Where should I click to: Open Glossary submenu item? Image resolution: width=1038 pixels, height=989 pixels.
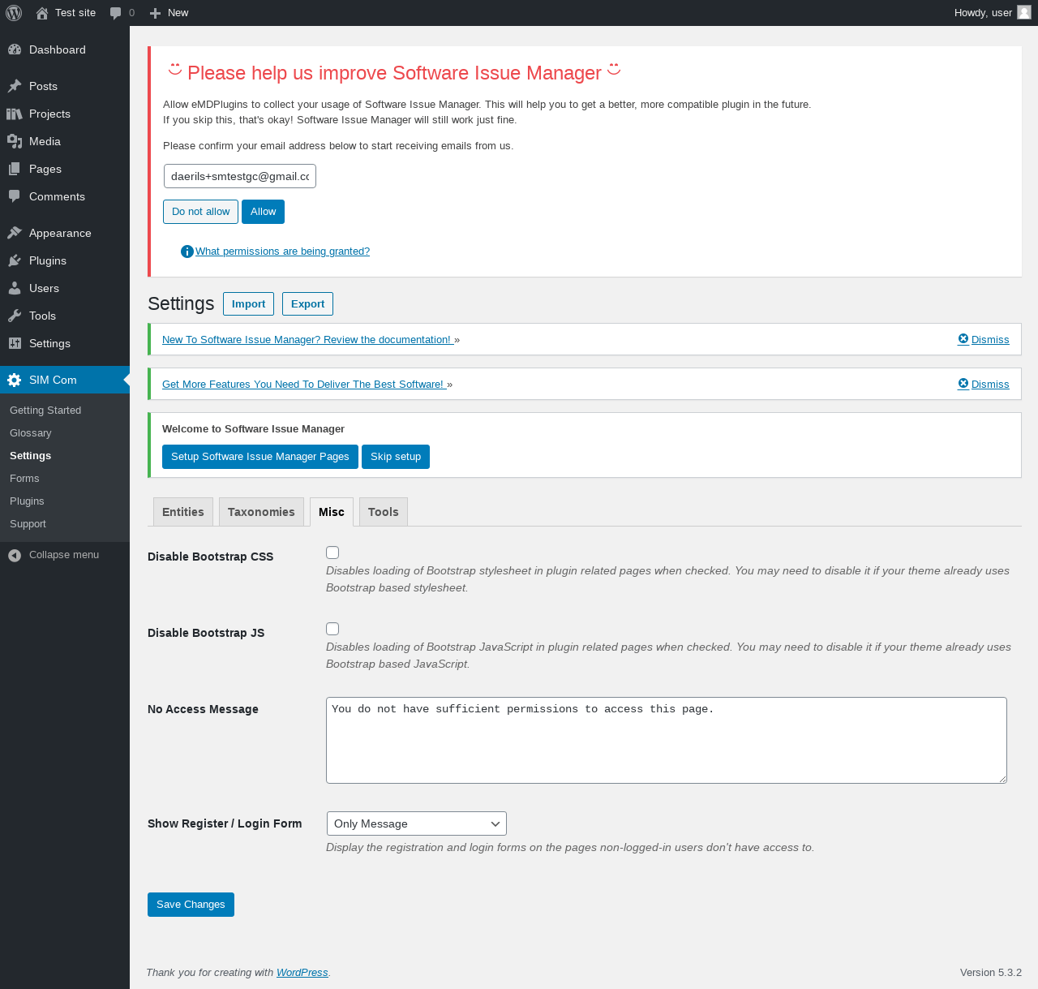point(65,433)
